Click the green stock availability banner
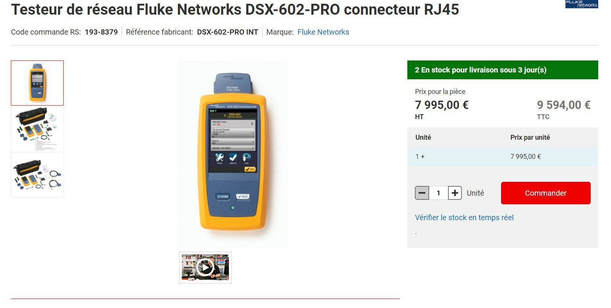 coord(503,70)
